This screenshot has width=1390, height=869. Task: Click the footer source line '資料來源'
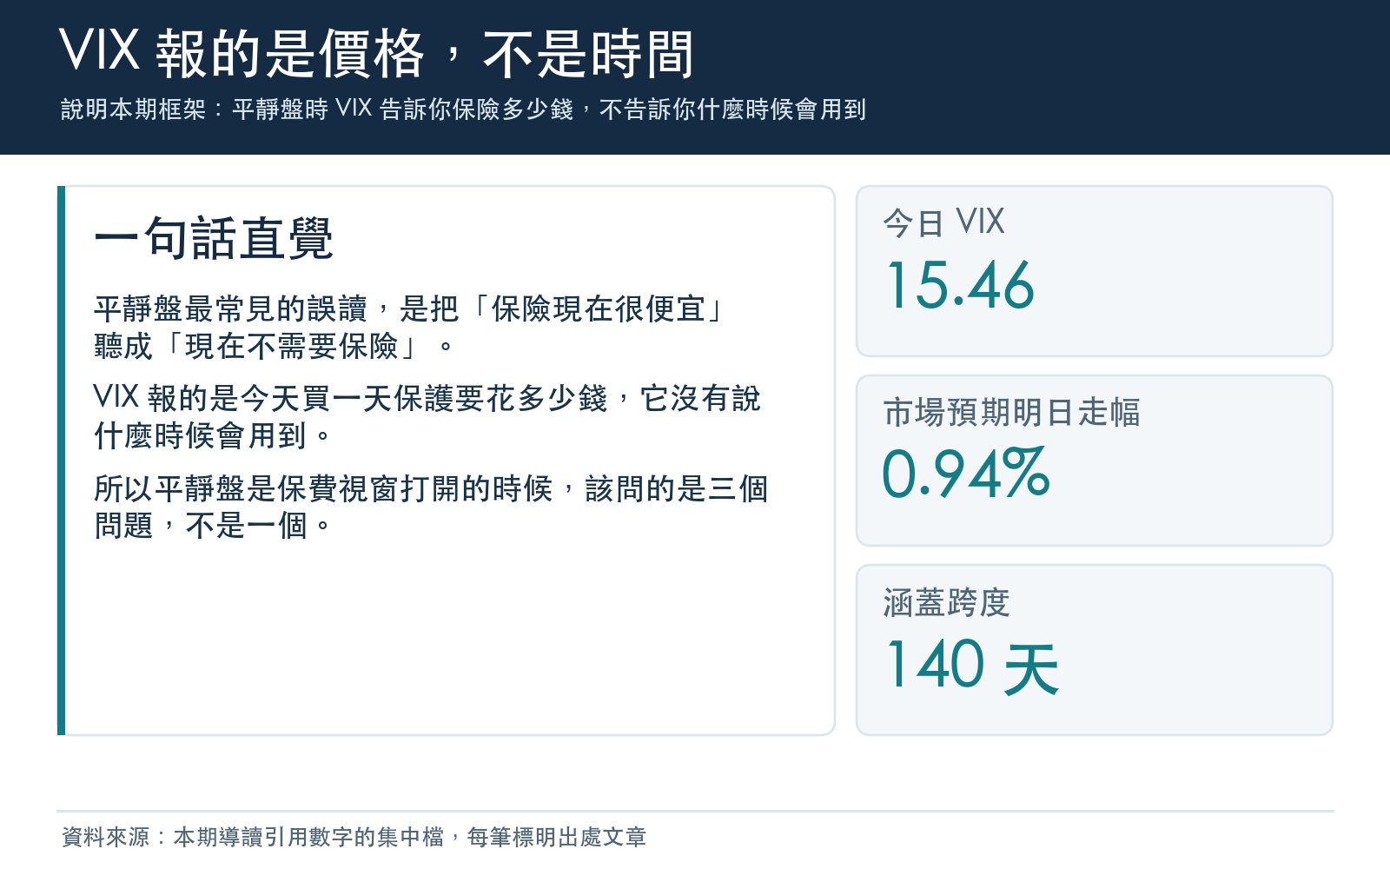(354, 837)
